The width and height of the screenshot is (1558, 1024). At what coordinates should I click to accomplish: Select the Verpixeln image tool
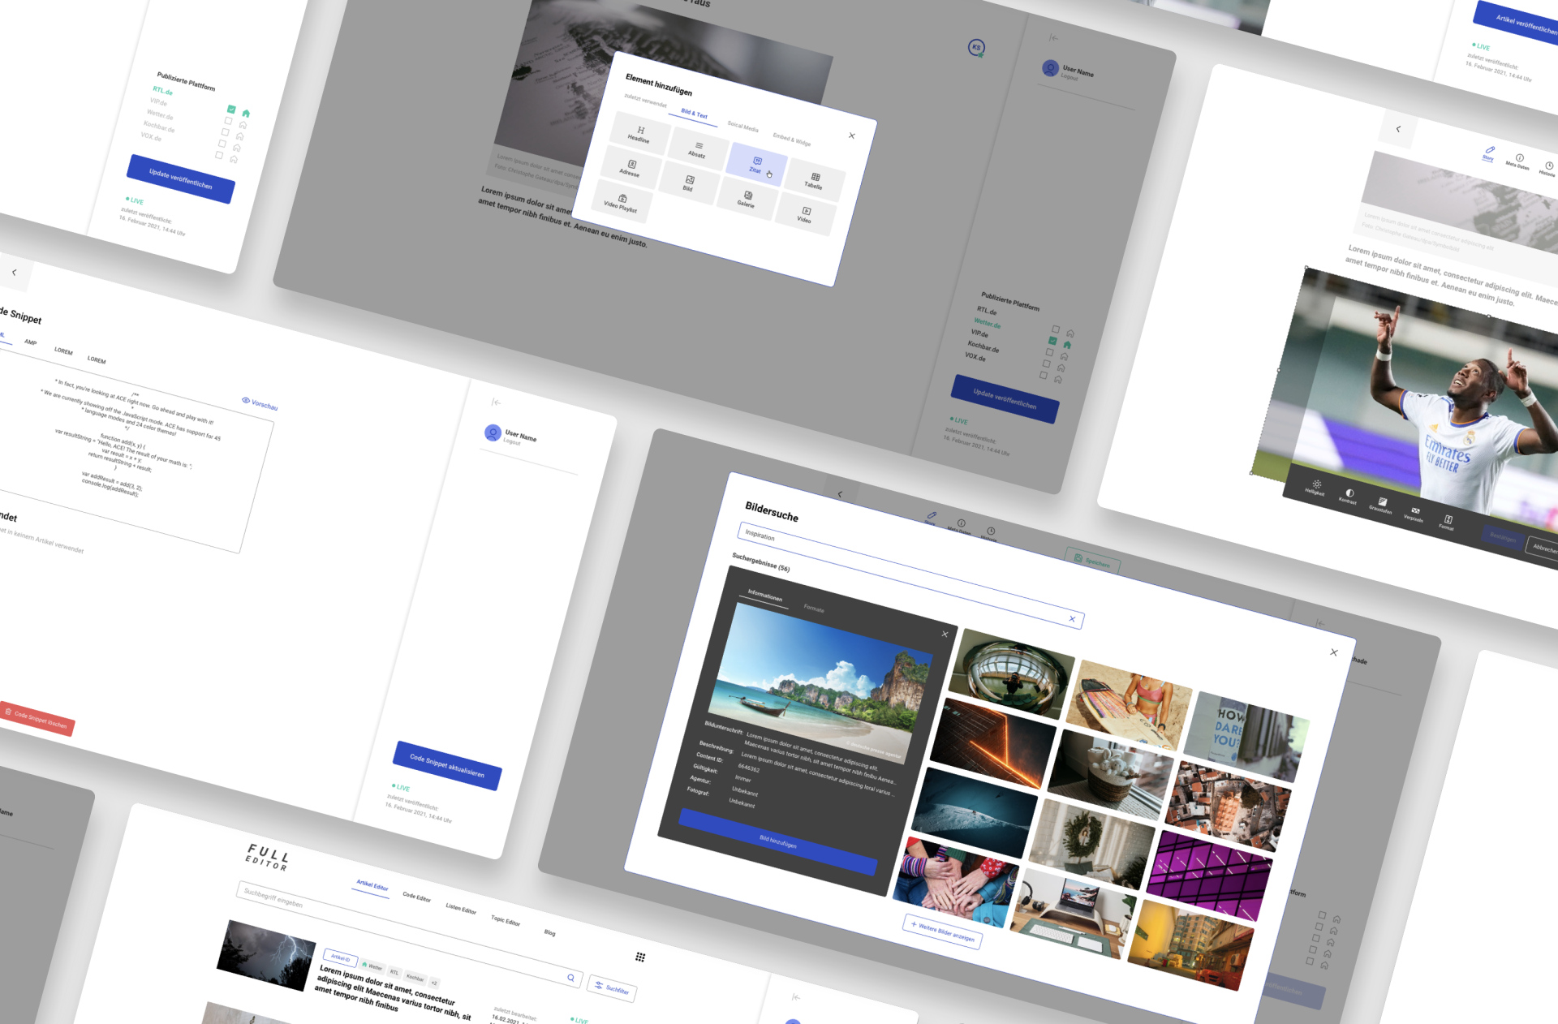(x=1414, y=514)
